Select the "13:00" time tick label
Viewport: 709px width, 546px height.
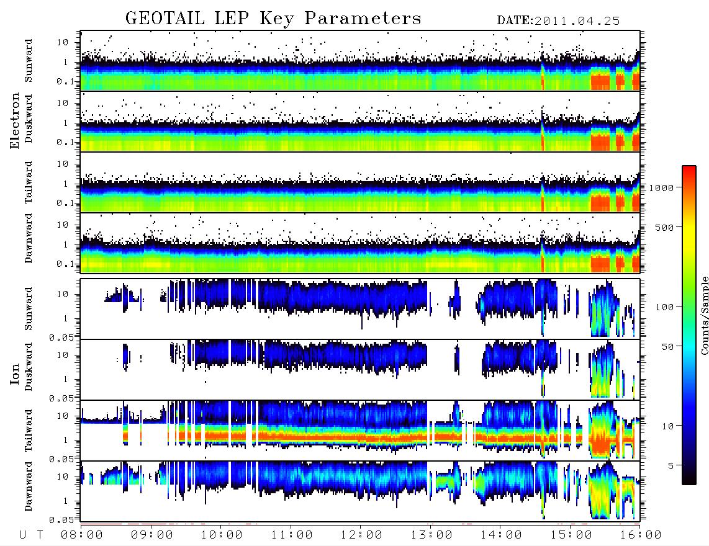(431, 535)
